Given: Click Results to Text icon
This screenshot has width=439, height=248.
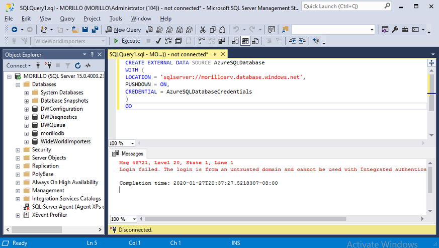Looking at the screenshot, I should point(235,41).
